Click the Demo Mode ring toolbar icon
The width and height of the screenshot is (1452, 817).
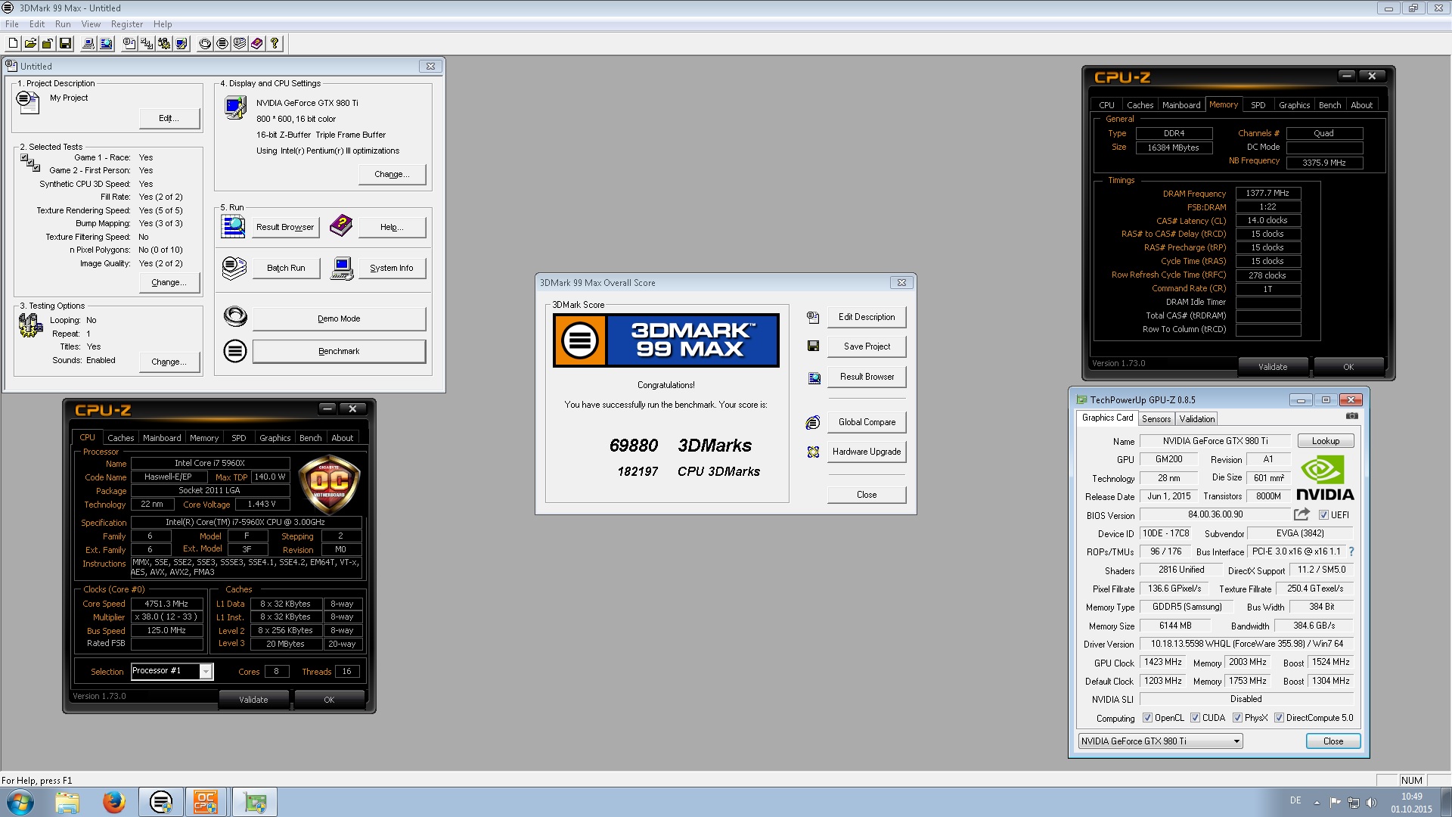coord(205,43)
